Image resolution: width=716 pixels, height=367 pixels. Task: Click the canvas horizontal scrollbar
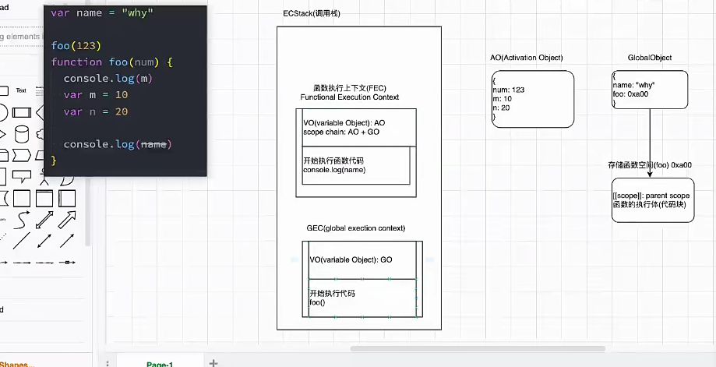pos(478,349)
